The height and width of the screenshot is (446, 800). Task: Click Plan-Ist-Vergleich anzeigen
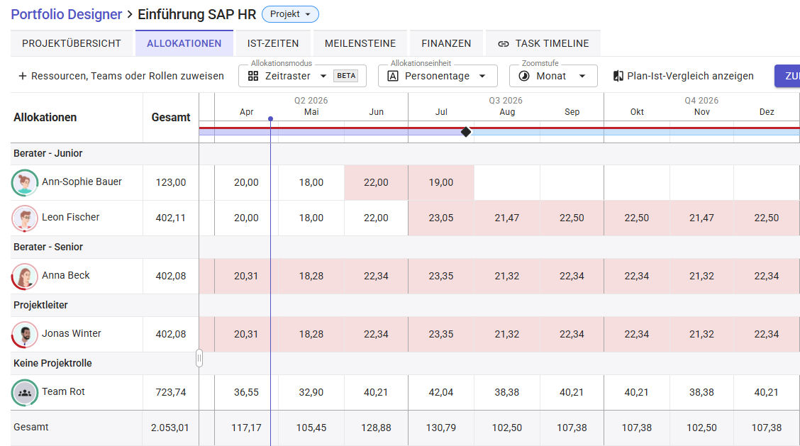tap(683, 76)
